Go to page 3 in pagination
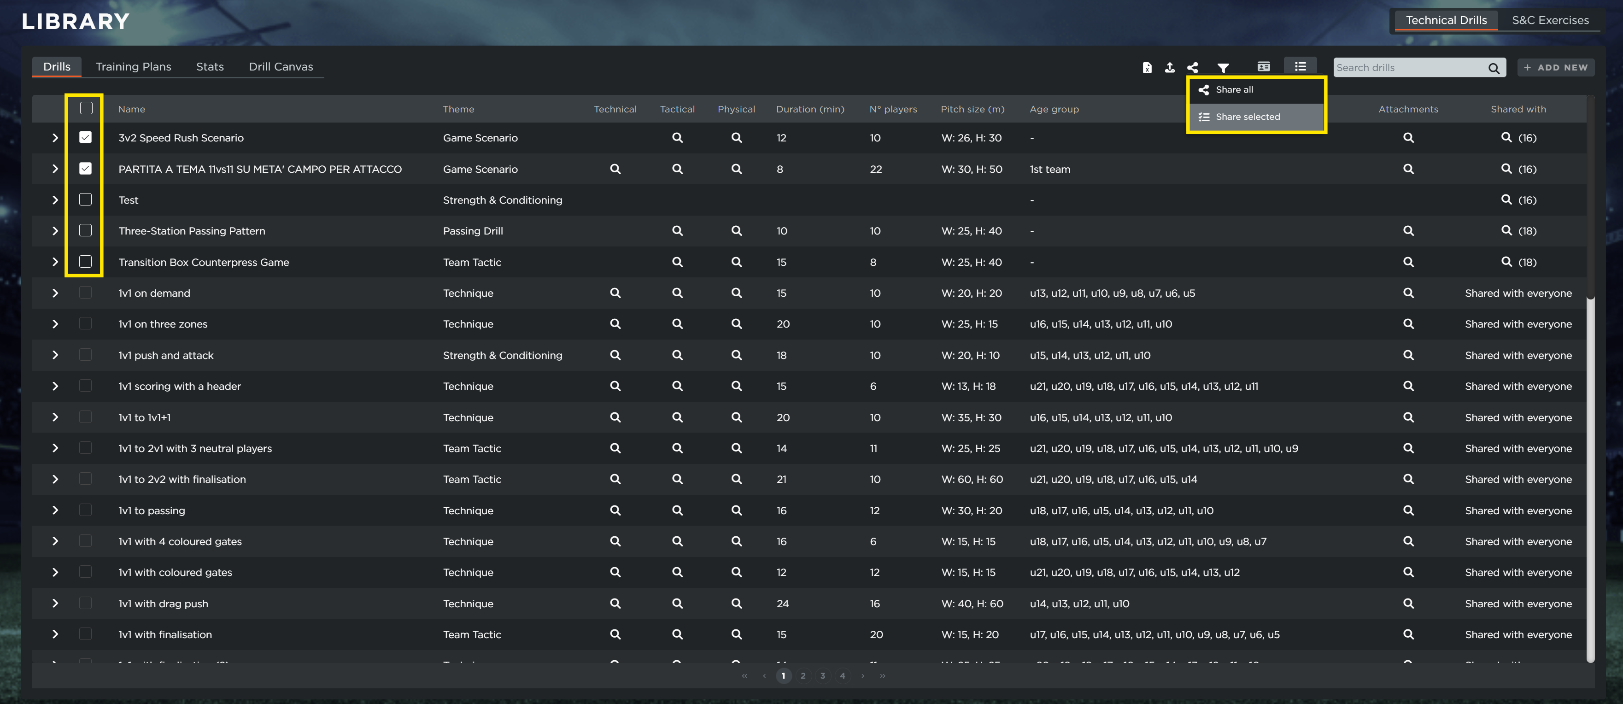Image resolution: width=1623 pixels, height=704 pixels. point(822,675)
